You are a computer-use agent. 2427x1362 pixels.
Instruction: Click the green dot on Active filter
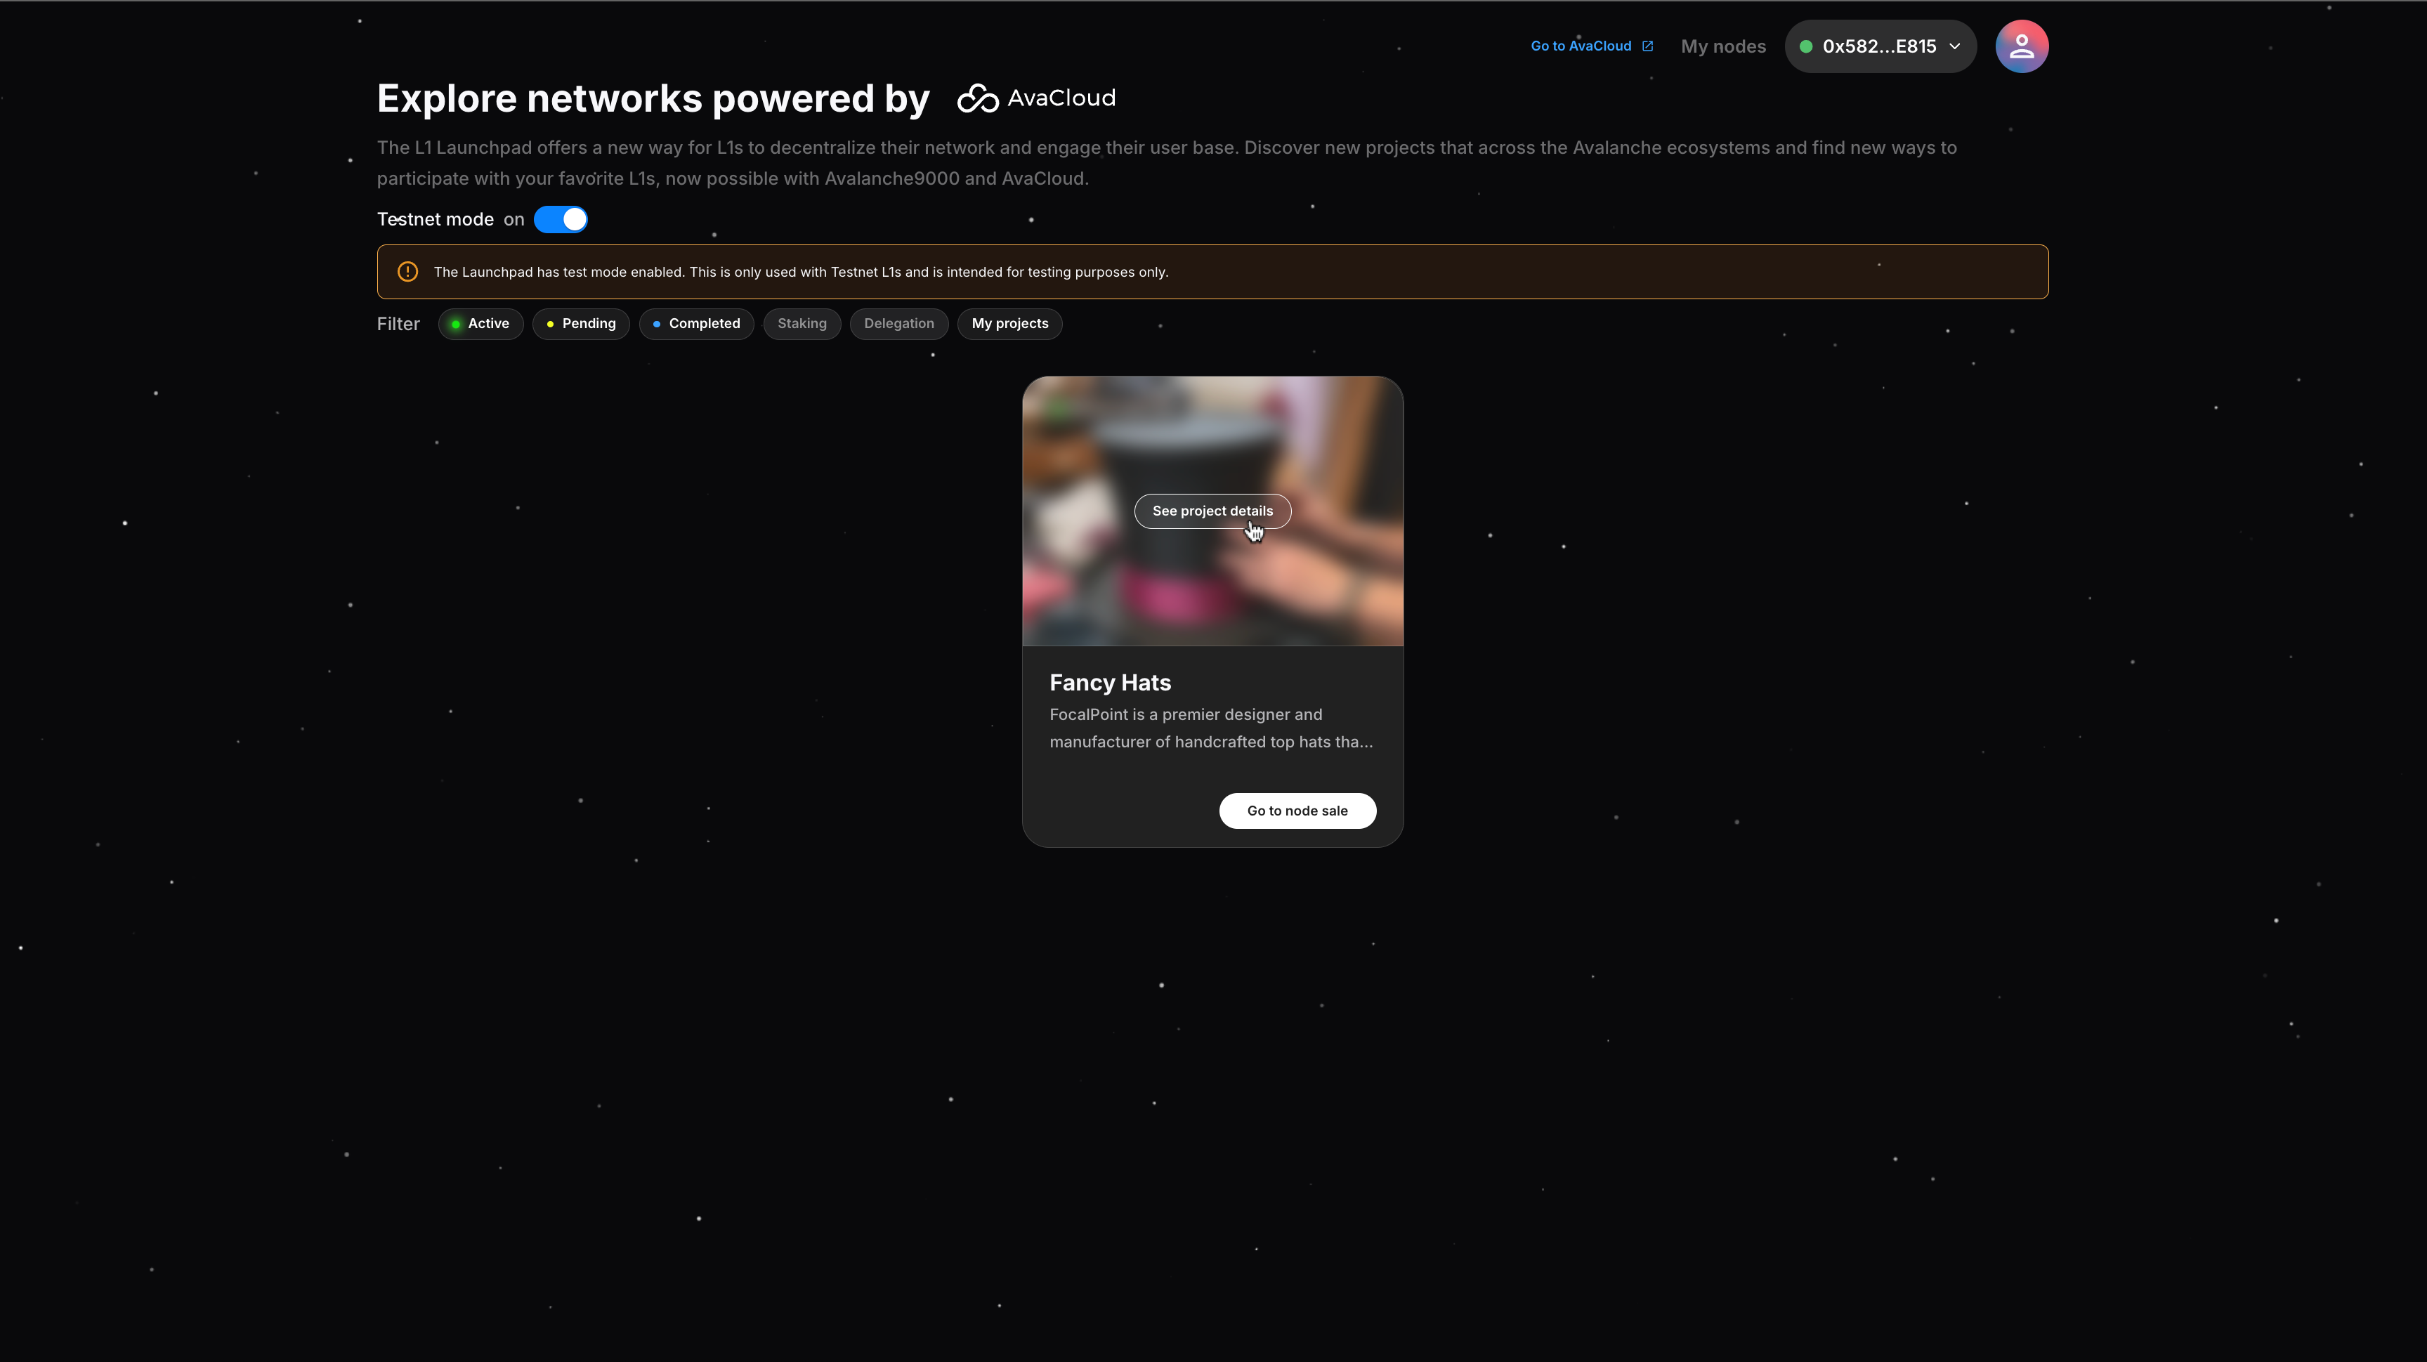(x=456, y=324)
